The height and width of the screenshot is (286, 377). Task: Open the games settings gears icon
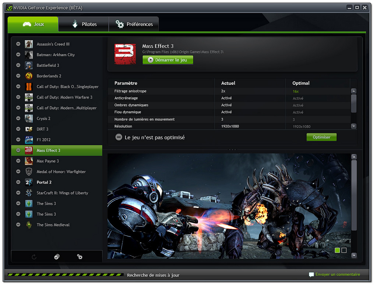click(80, 257)
